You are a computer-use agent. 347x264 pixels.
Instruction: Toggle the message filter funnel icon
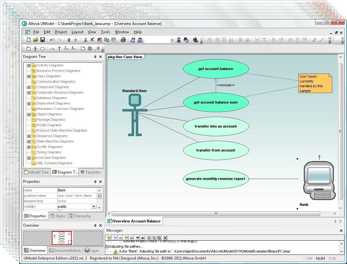pyautogui.click(x=109, y=238)
